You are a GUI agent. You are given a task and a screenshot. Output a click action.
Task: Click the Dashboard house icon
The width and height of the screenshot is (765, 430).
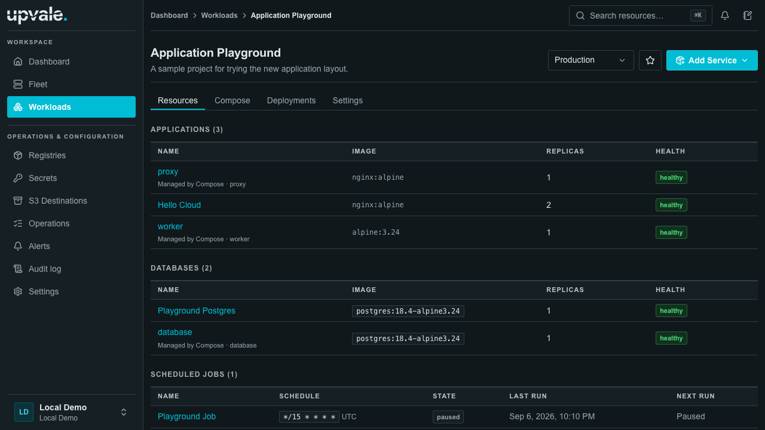pyautogui.click(x=18, y=62)
